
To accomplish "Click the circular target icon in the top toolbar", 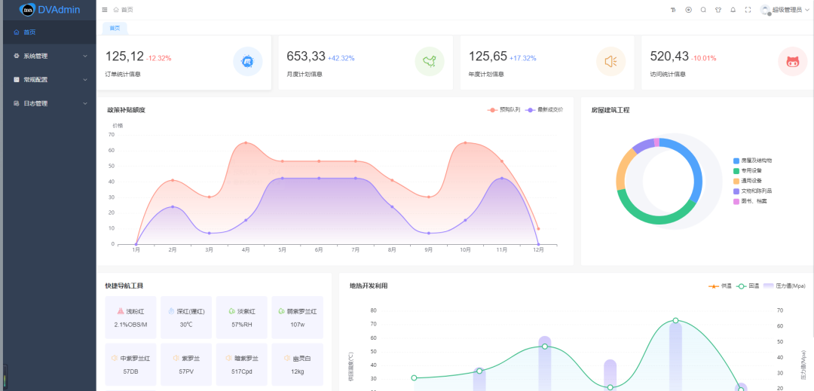I will point(688,10).
